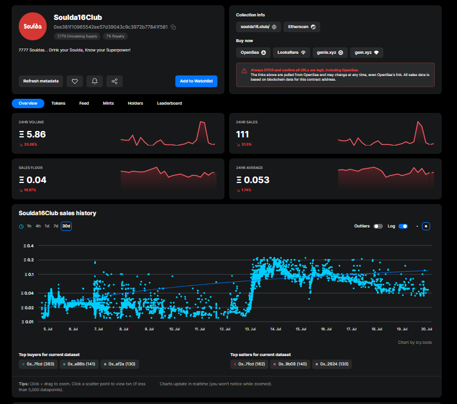Select the 30d chart range
Image resolution: width=457 pixels, height=404 pixels.
(66, 226)
